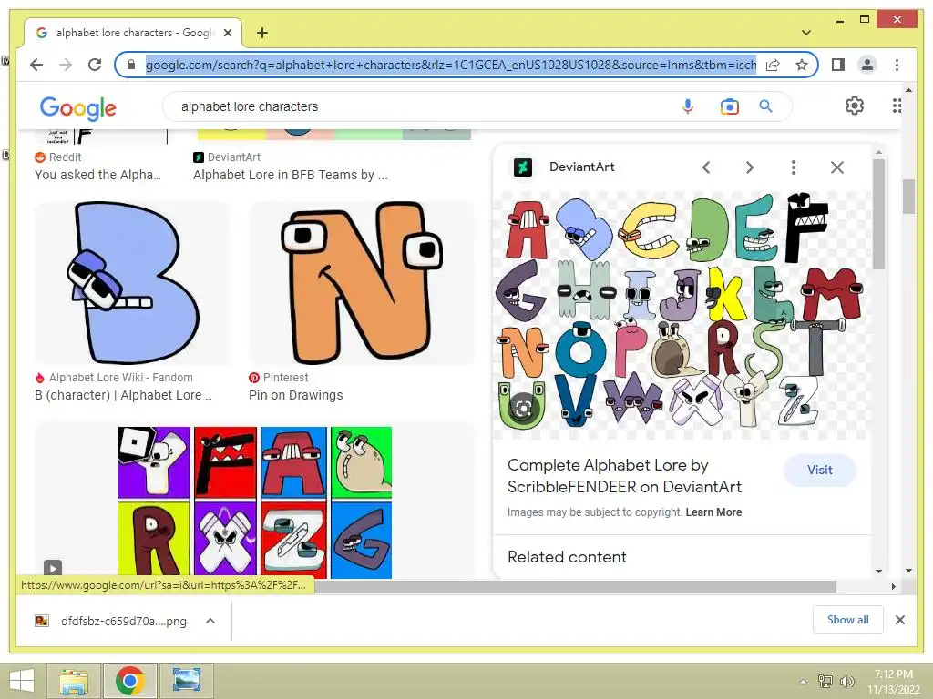Open Chrome profile menu
Screen dimensions: 933x699
click(867, 65)
